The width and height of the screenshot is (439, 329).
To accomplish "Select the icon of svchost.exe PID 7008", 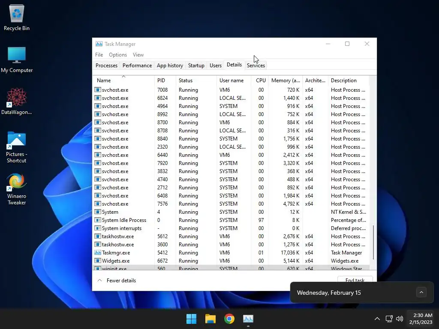I will coord(98,90).
